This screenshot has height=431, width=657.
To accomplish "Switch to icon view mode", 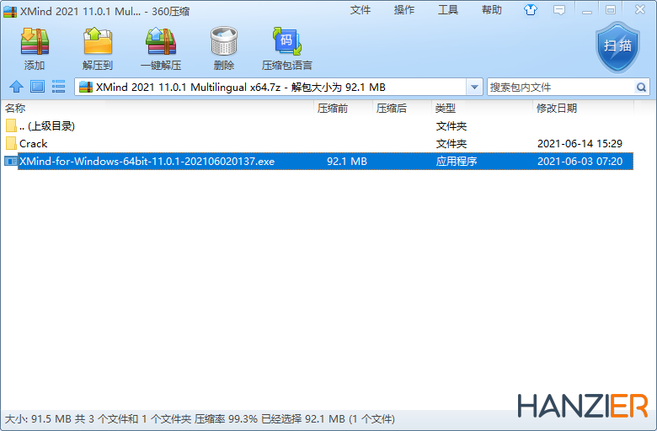I will click(37, 87).
